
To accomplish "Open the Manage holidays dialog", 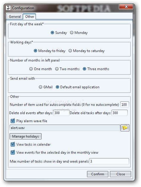I will (26, 136).
